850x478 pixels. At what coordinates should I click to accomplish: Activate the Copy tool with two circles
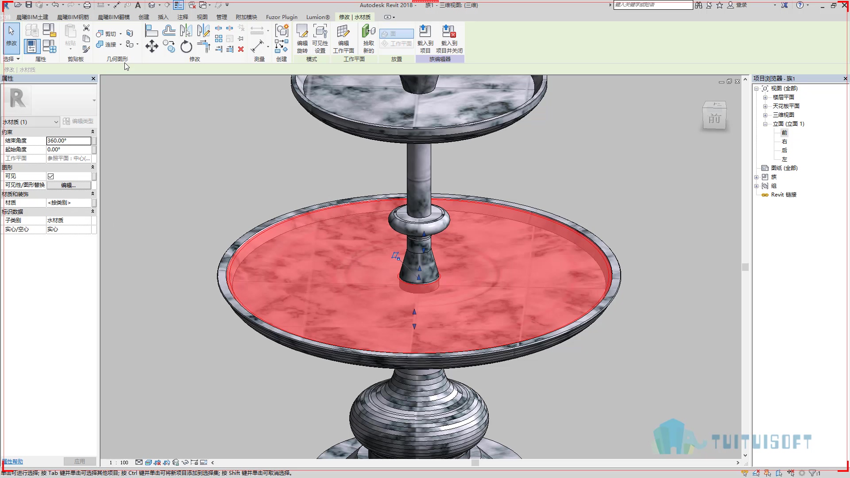(x=169, y=46)
